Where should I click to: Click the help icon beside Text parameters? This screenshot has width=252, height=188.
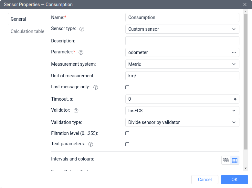91,144
